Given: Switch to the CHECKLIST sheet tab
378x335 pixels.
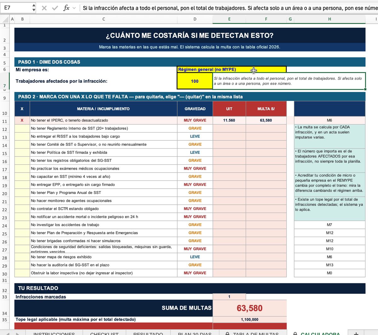Looking at the screenshot, I should (104, 334).
